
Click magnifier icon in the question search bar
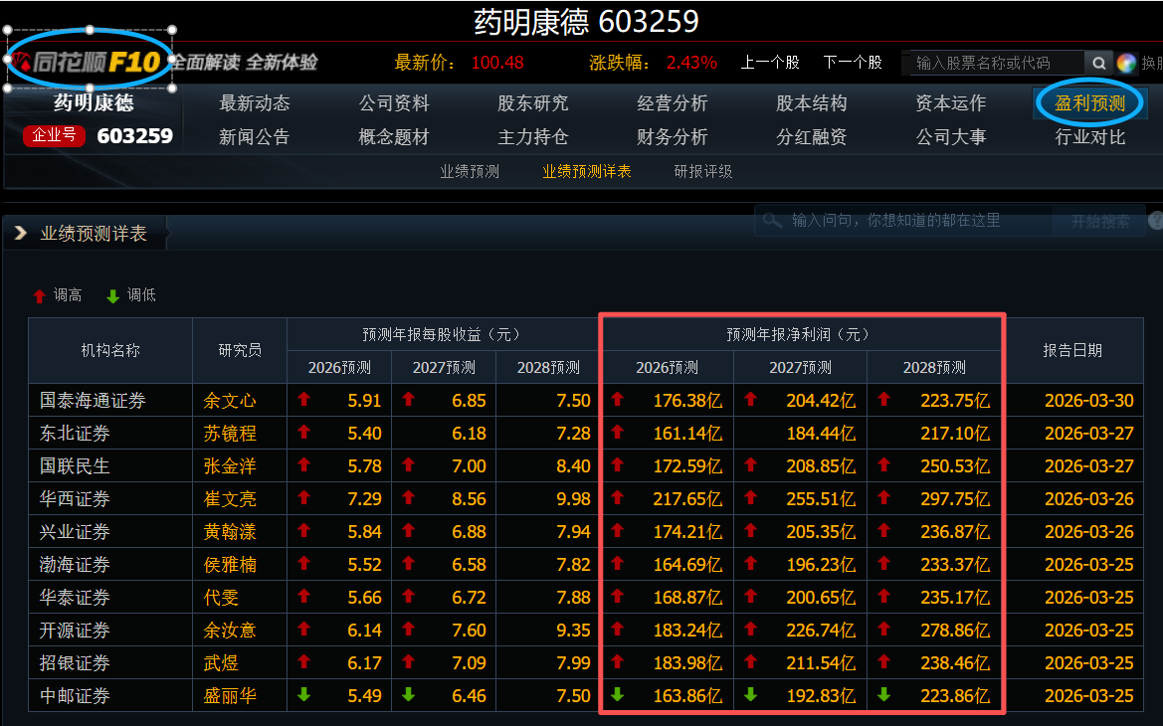772,220
